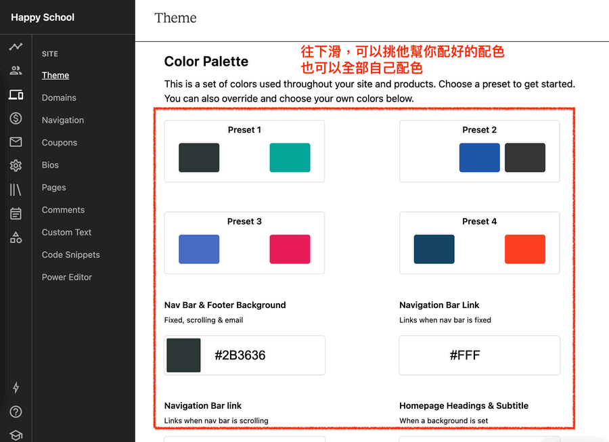Screen dimensions: 609x442
Task: Click the lightning bolt icon
Action: pos(16,388)
